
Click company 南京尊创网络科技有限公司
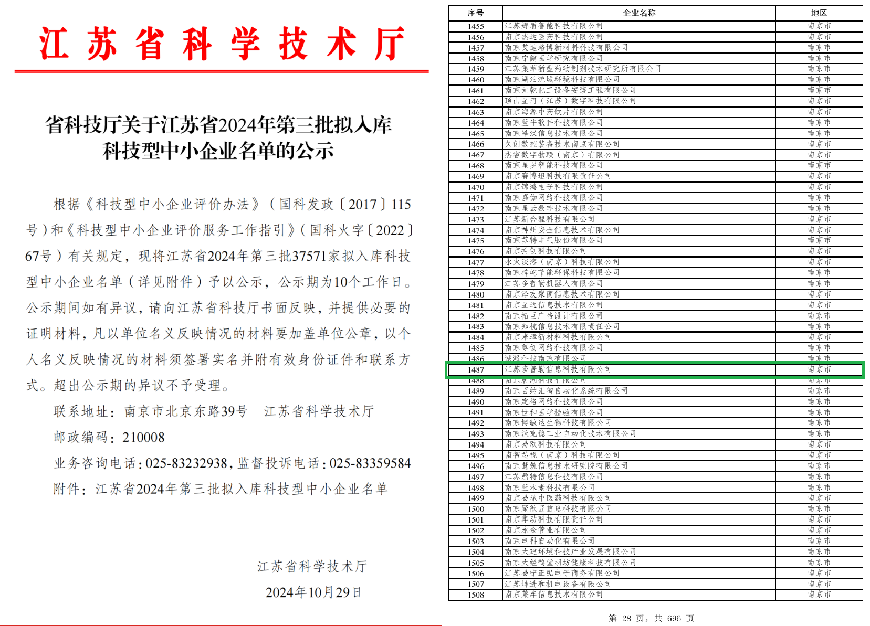click(554, 347)
